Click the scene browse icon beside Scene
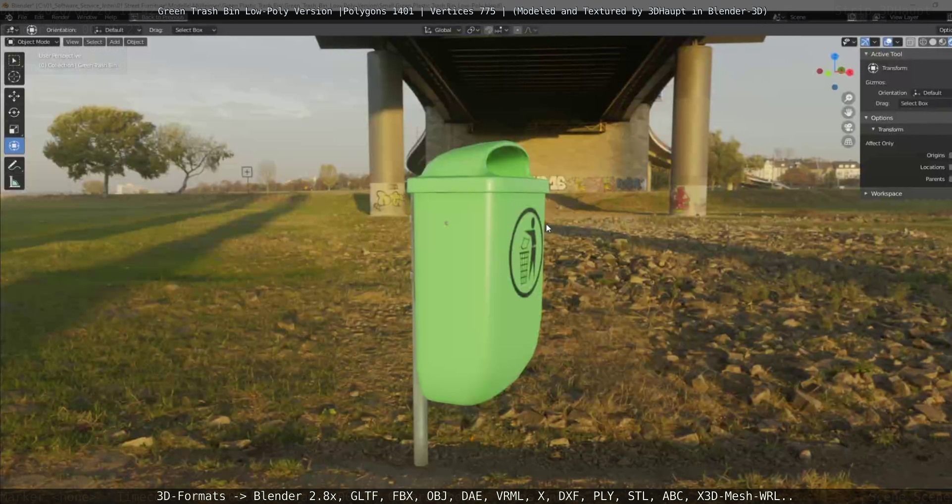This screenshot has width=952, height=504. tap(778, 17)
